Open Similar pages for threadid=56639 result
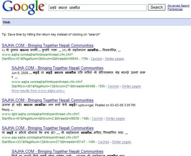The image size is (191, 156). (115, 118)
